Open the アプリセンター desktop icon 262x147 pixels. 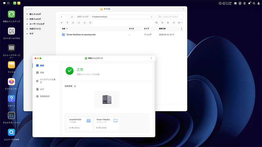[11, 81]
